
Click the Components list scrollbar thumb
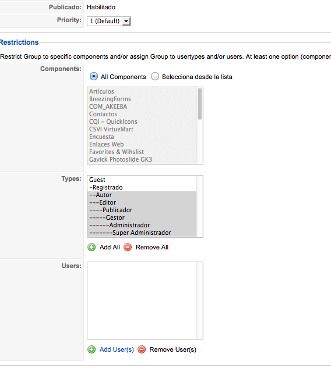point(200,103)
